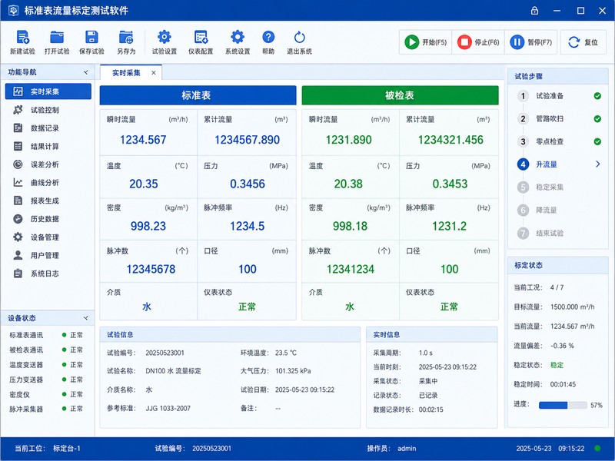615x461 pixels.
Task: Collapse the 功能导航 panel chevron
Action: click(x=86, y=72)
